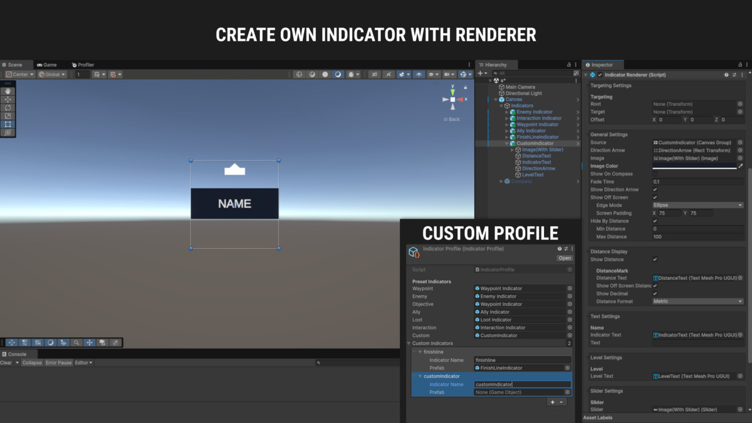Open the Edge Mode dropdown
This screenshot has width=752, height=423.
pyautogui.click(x=697, y=205)
